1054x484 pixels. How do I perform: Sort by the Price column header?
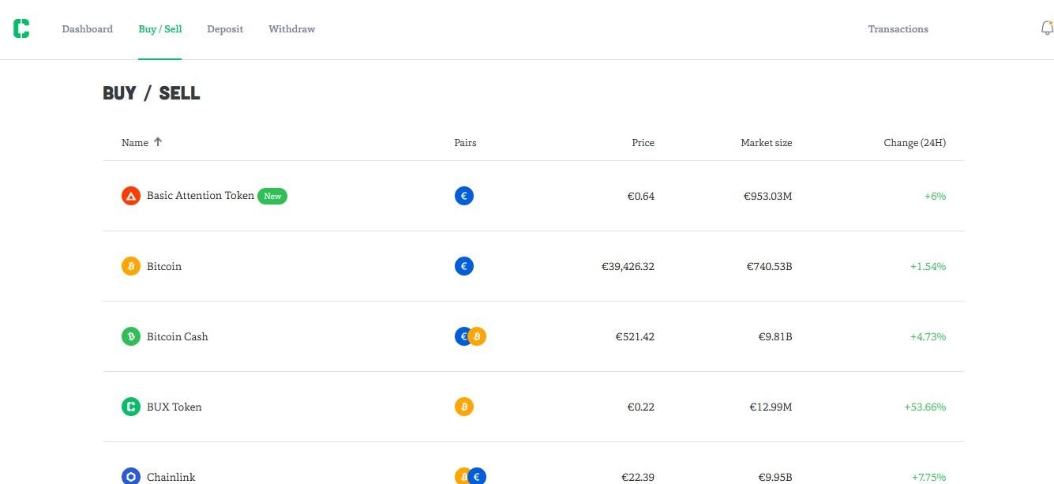click(643, 143)
